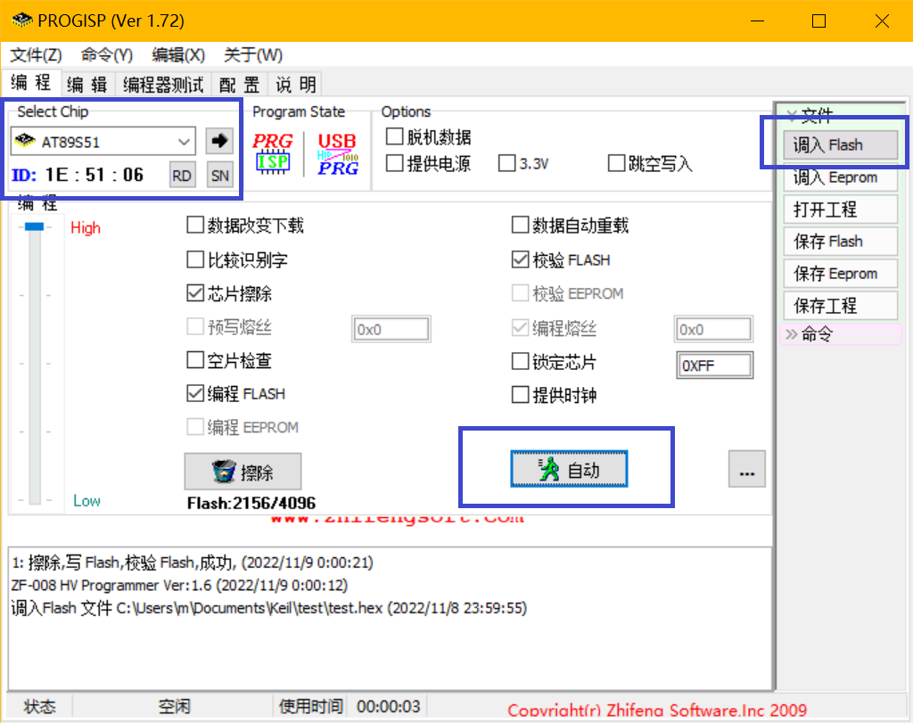Click the 擦除 erase button with trash icon
The width and height of the screenshot is (913, 723).
243,472
